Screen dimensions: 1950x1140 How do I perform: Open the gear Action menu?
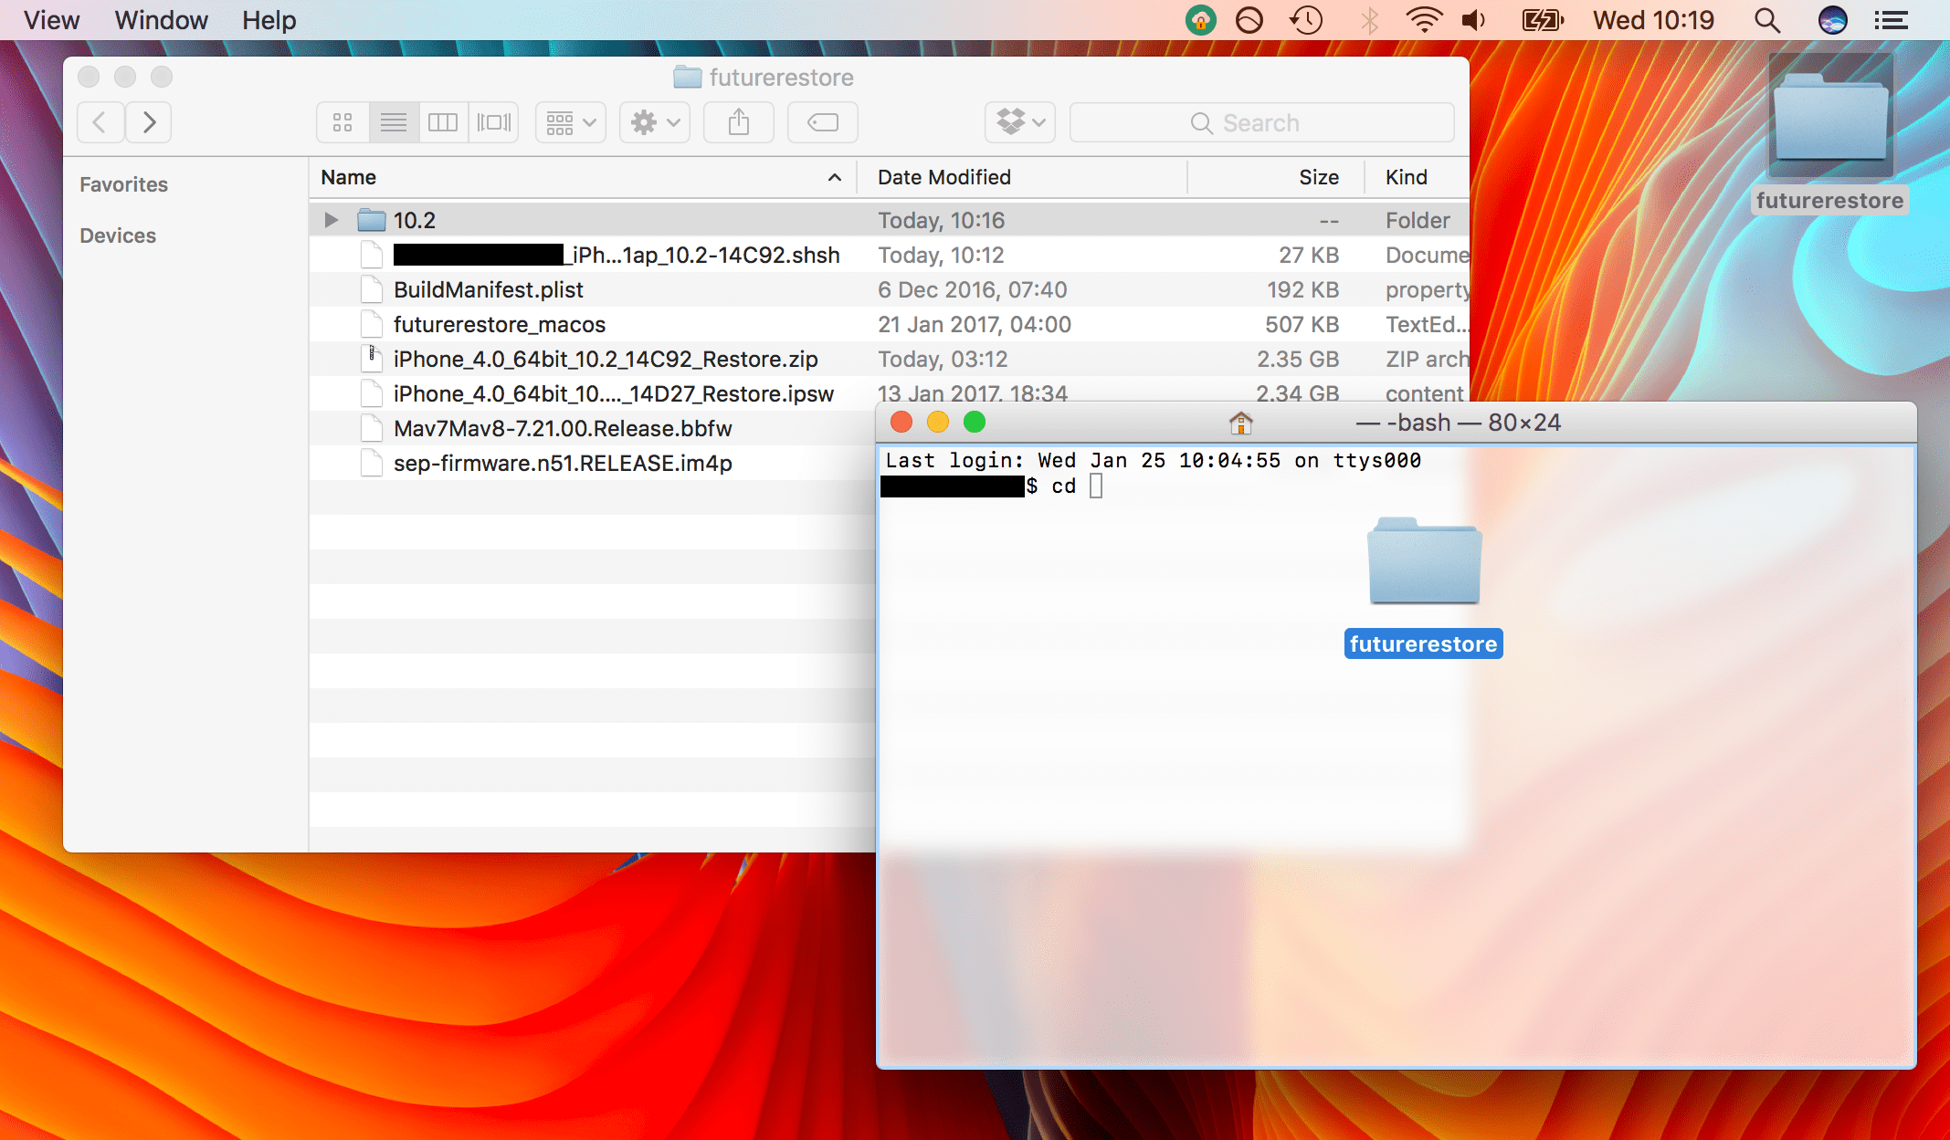(x=654, y=122)
